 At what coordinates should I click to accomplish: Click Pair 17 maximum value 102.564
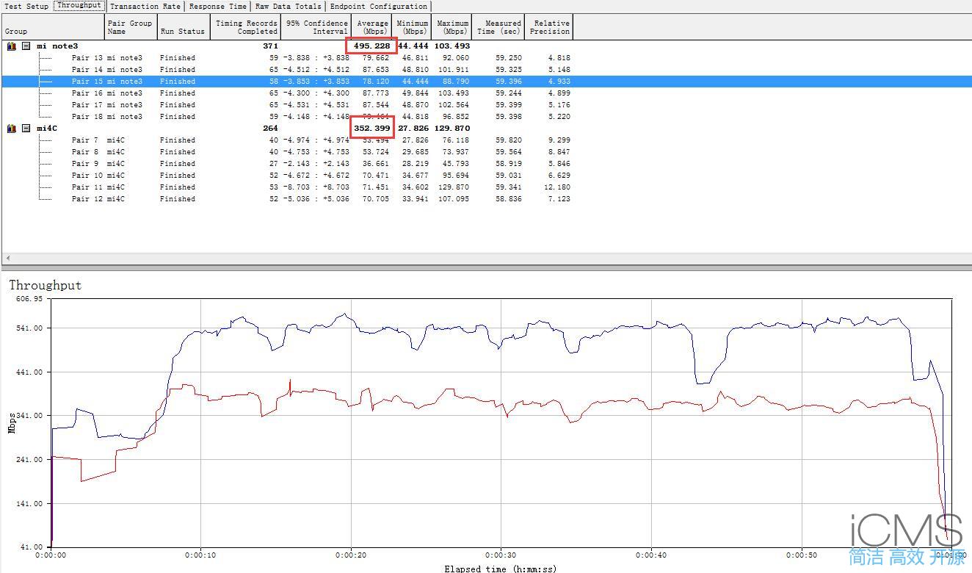click(x=453, y=105)
